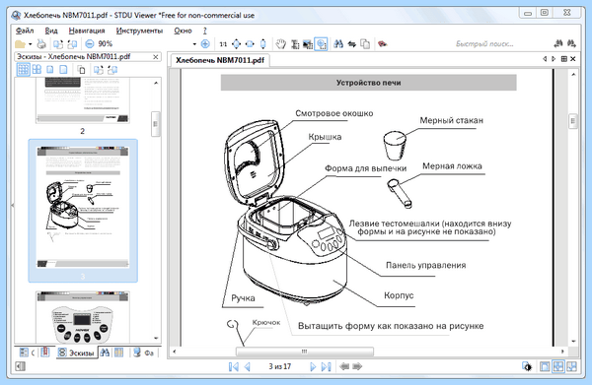Click the swap arrows toolbar icon
The width and height of the screenshot is (592, 385).
coord(352,44)
